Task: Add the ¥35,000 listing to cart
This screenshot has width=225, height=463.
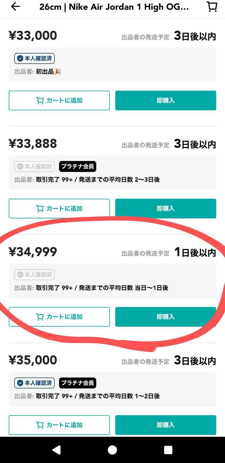Action: tap(59, 425)
